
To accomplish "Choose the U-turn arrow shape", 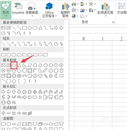I will (51, 92).
